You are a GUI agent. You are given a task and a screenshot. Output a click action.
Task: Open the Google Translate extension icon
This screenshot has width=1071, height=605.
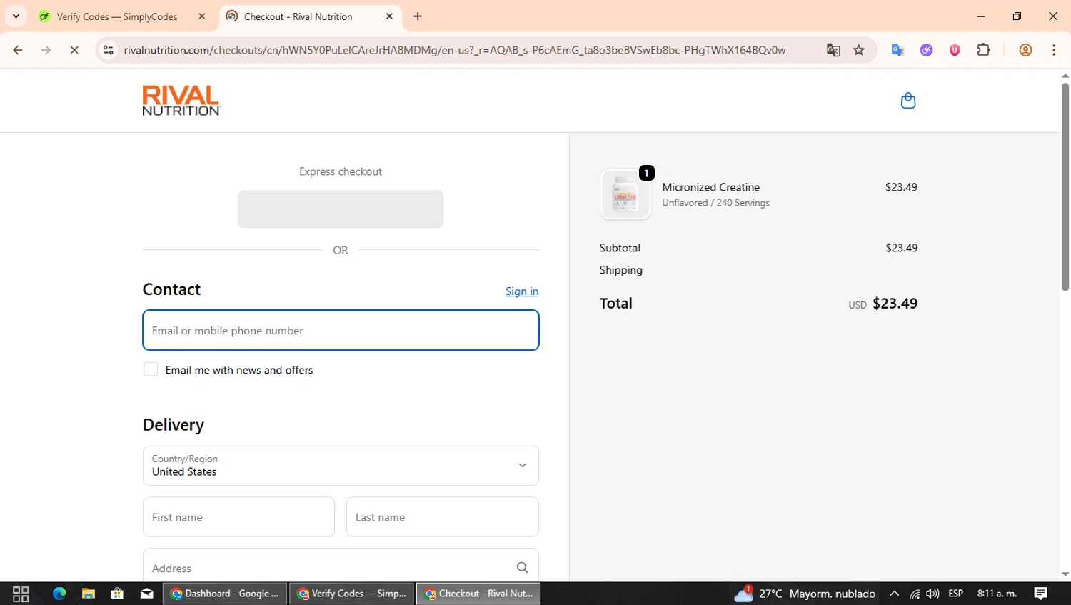point(897,50)
